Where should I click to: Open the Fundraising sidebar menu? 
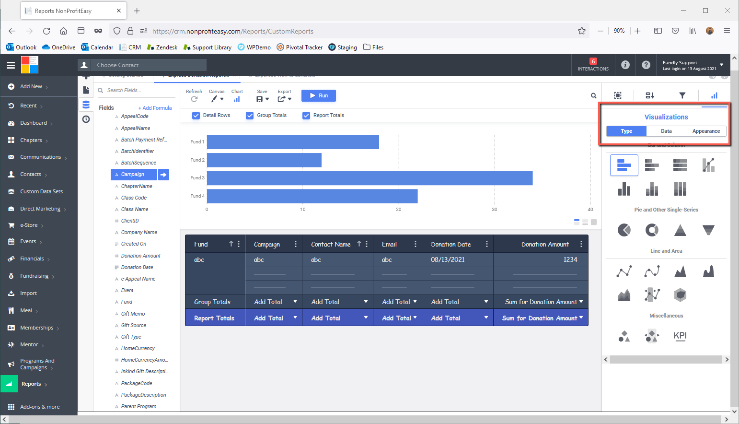click(38, 276)
